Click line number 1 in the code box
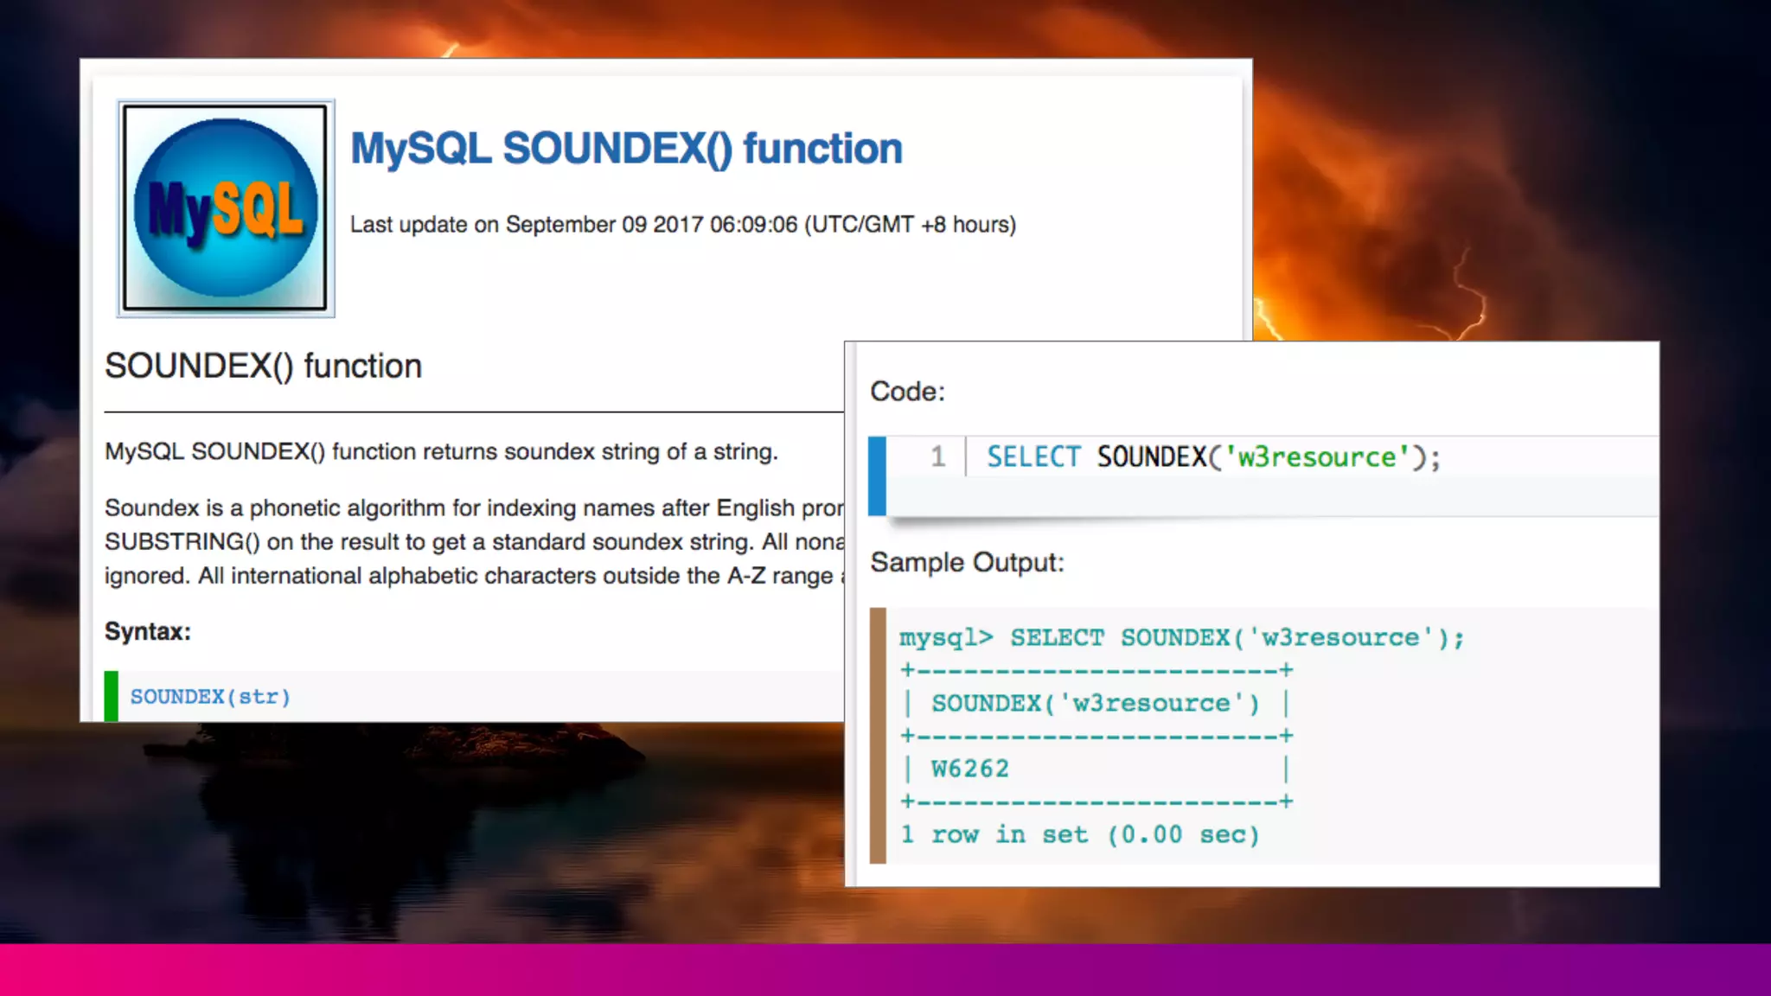Screen dimensions: 1771x996 click(938, 456)
